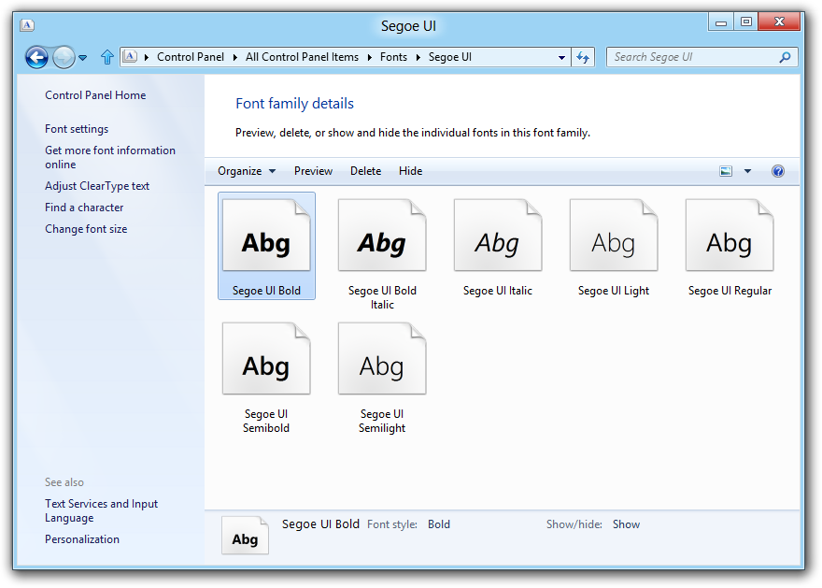Open Control Panel Home link
The height and width of the screenshot is (588, 822).
pyautogui.click(x=95, y=95)
